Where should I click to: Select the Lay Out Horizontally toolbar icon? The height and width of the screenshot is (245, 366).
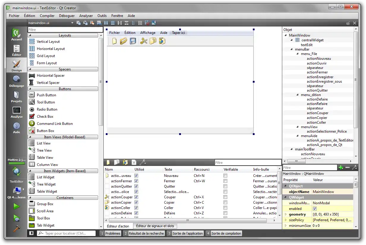click(x=106, y=23)
